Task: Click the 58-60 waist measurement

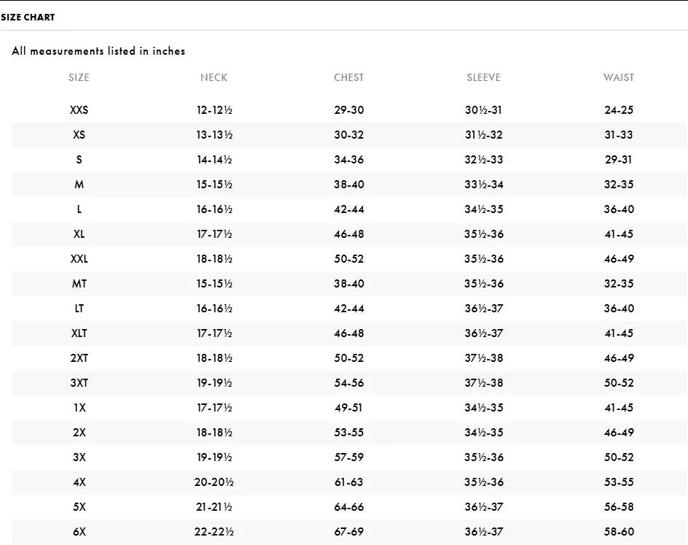Action: [619, 532]
